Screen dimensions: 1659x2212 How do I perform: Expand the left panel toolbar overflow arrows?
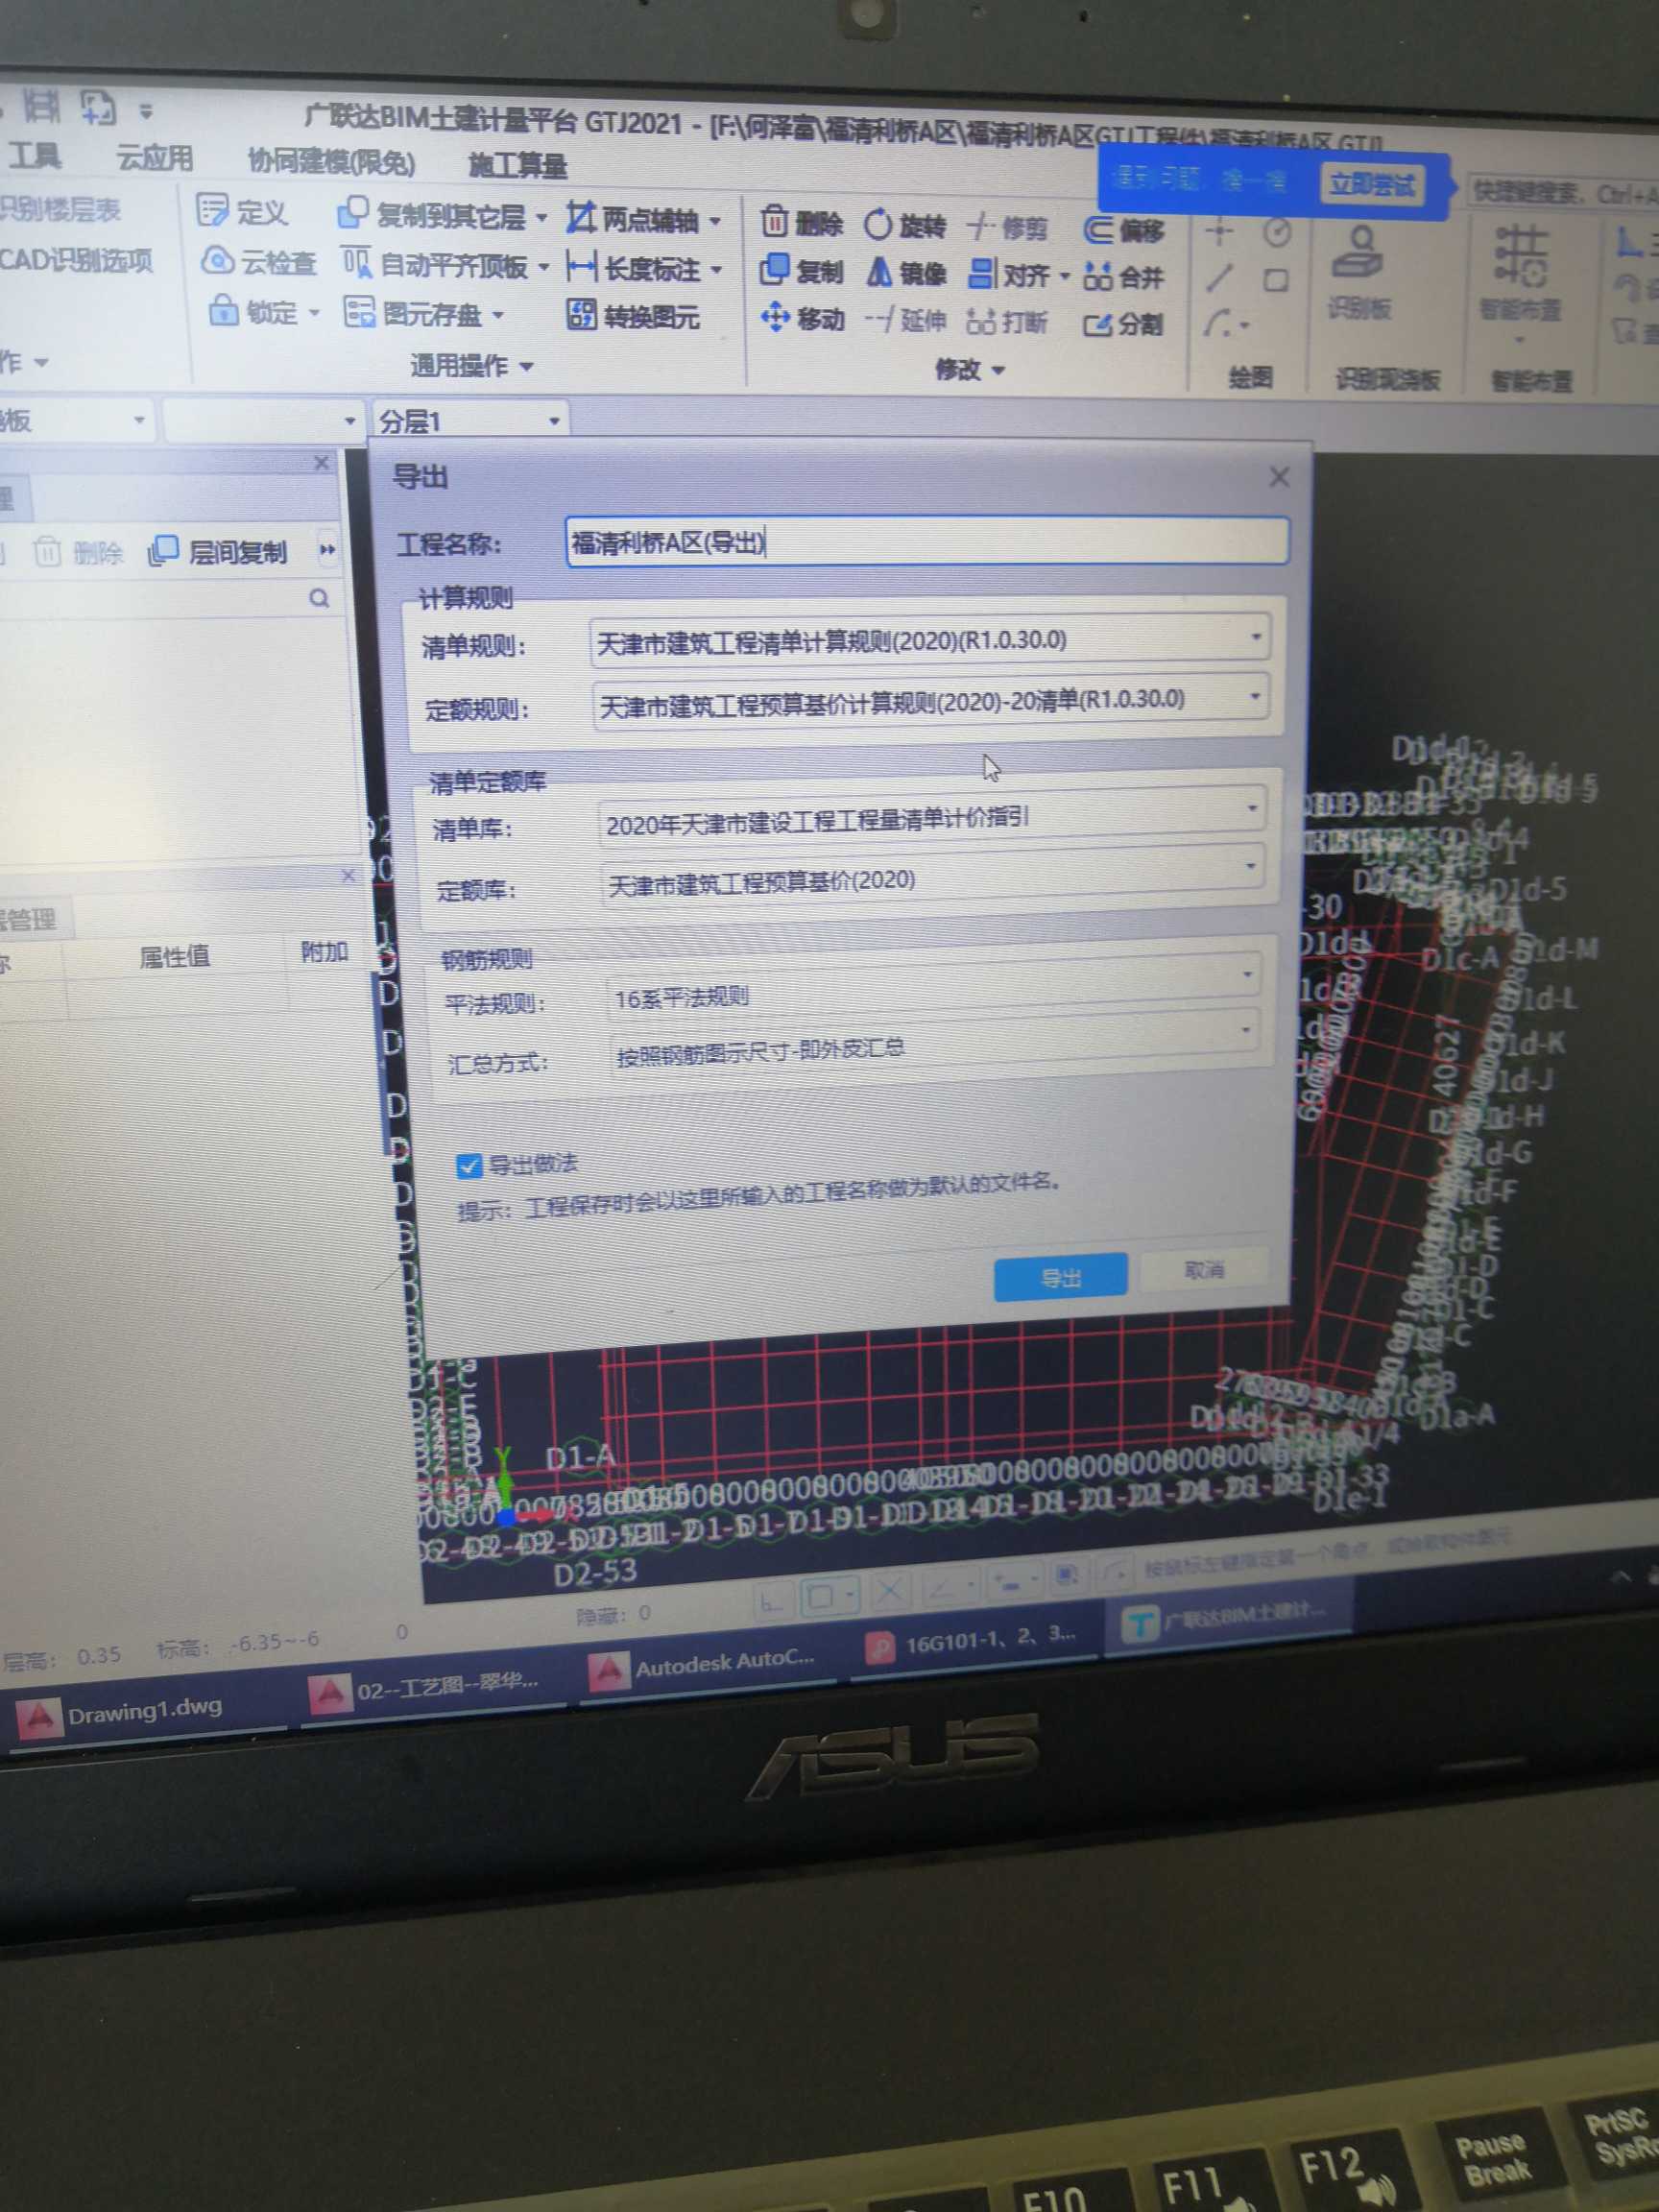[x=327, y=549]
